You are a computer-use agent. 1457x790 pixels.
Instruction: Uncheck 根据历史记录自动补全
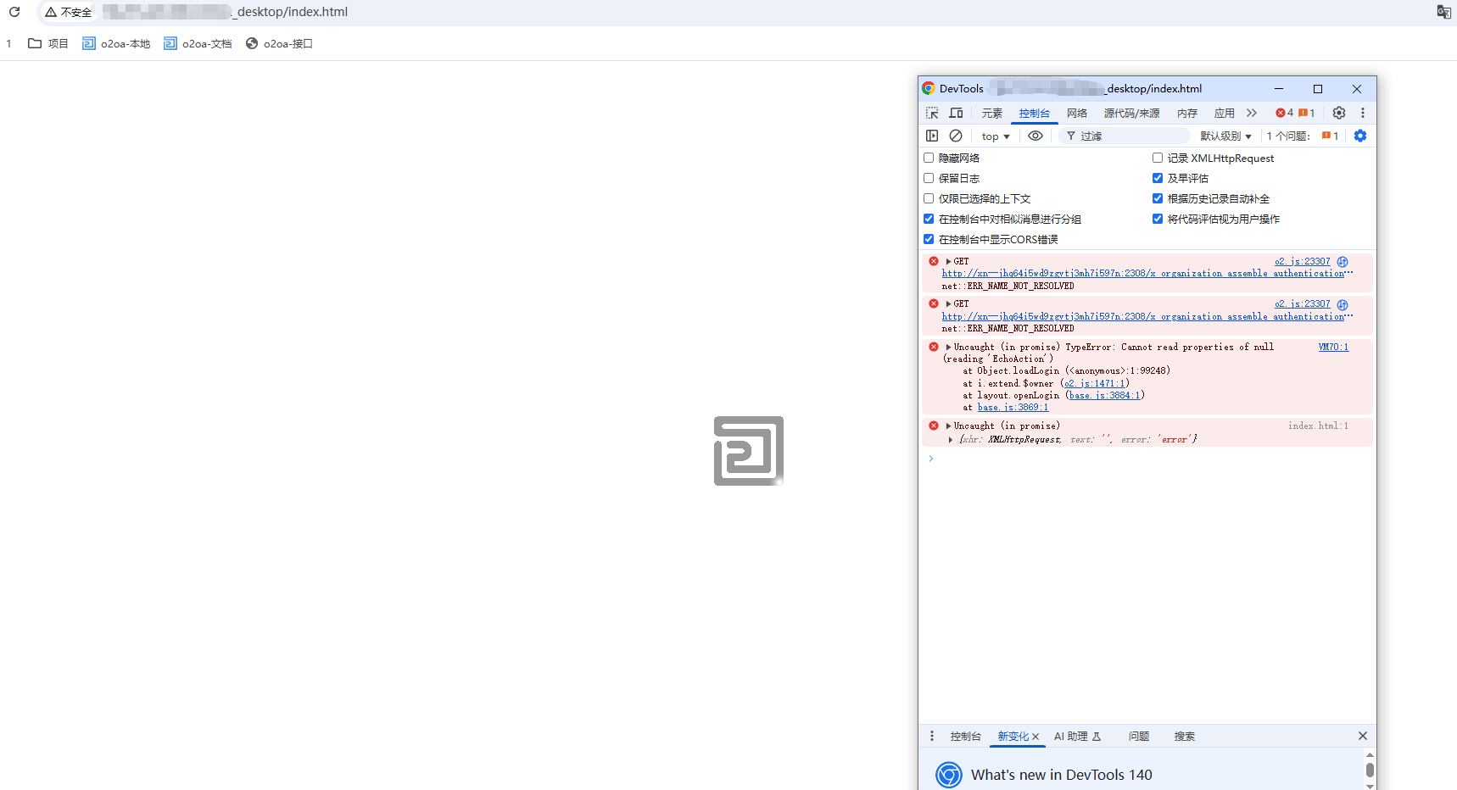(x=1158, y=198)
